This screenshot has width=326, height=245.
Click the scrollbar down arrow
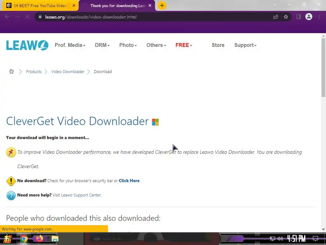click(323, 229)
